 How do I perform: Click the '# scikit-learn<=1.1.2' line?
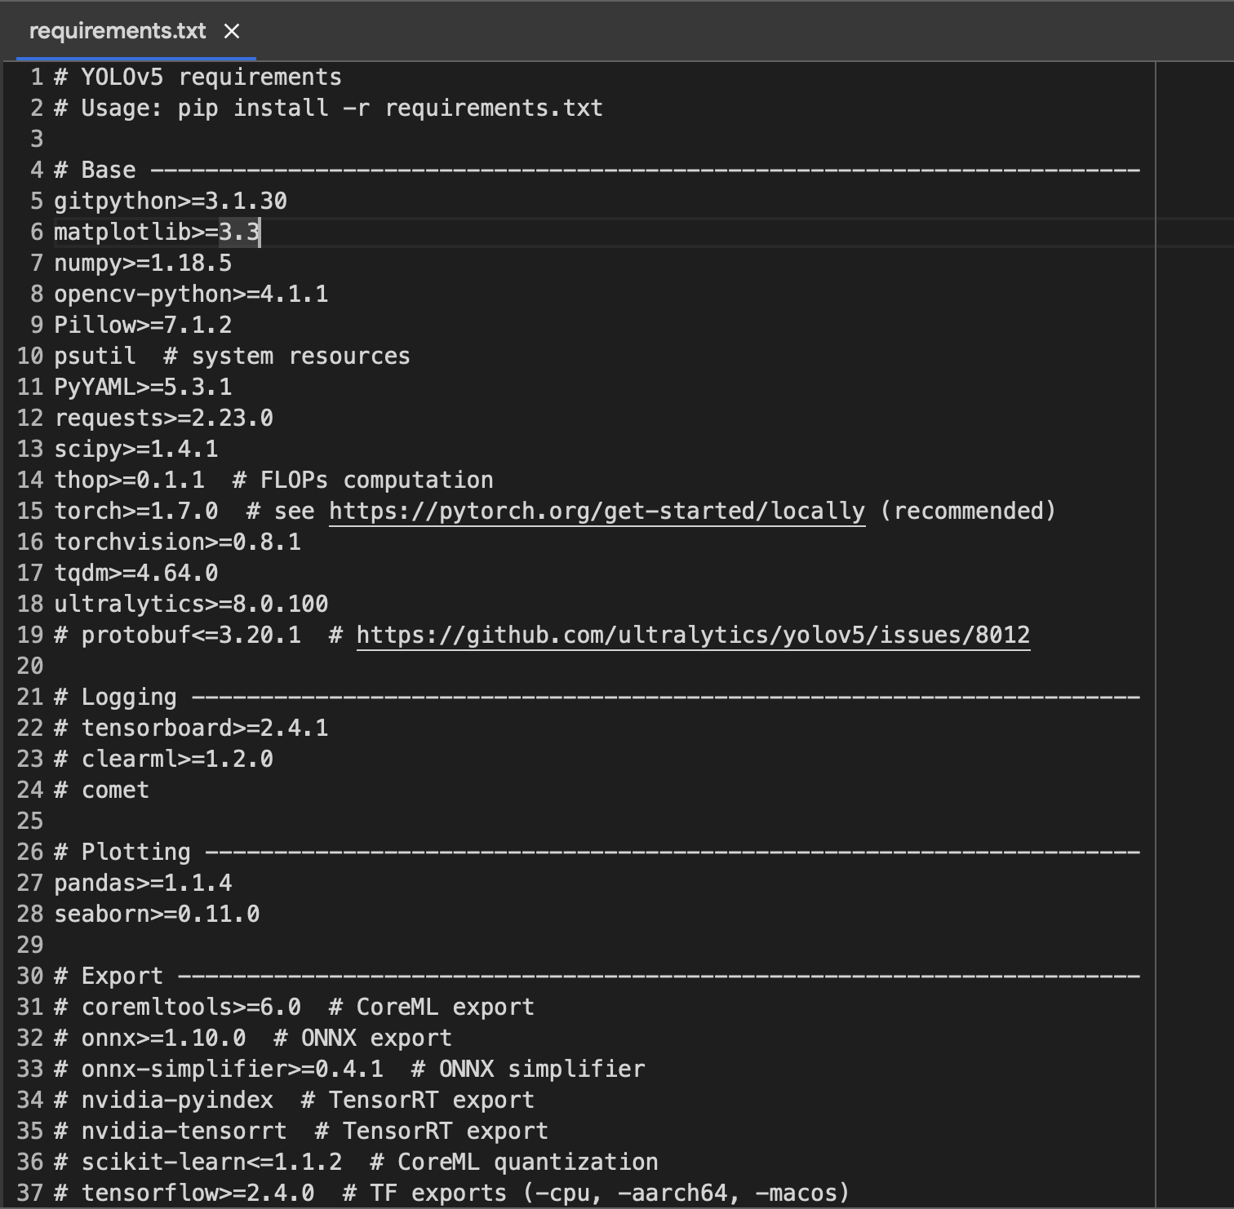[356, 1162]
